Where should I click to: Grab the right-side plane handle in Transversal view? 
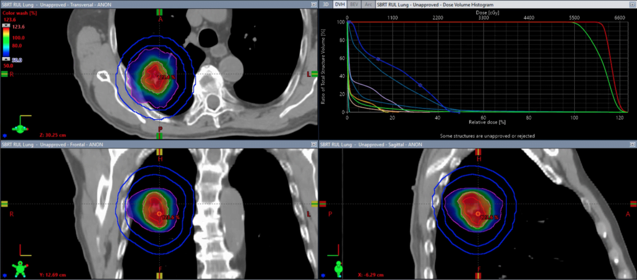[4, 74]
